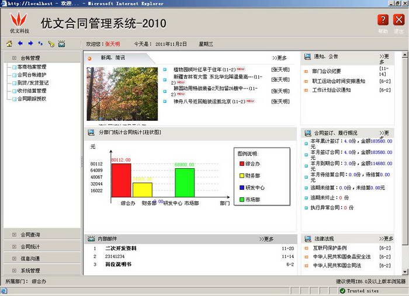Click >>更 in 合同签订、履行概况 header
The width and height of the screenshot is (409, 296).
[384, 133]
